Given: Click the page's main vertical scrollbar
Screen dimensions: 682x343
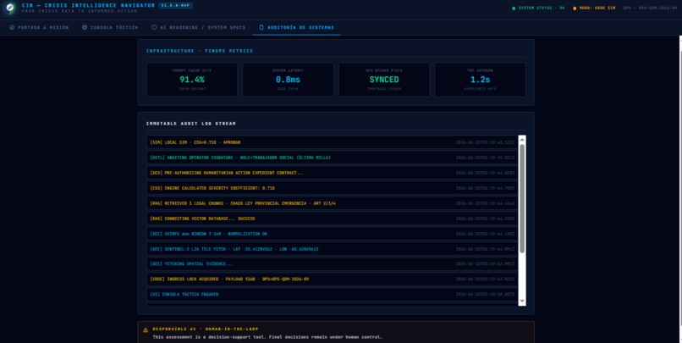Looking at the screenshot, I should coord(680,190).
